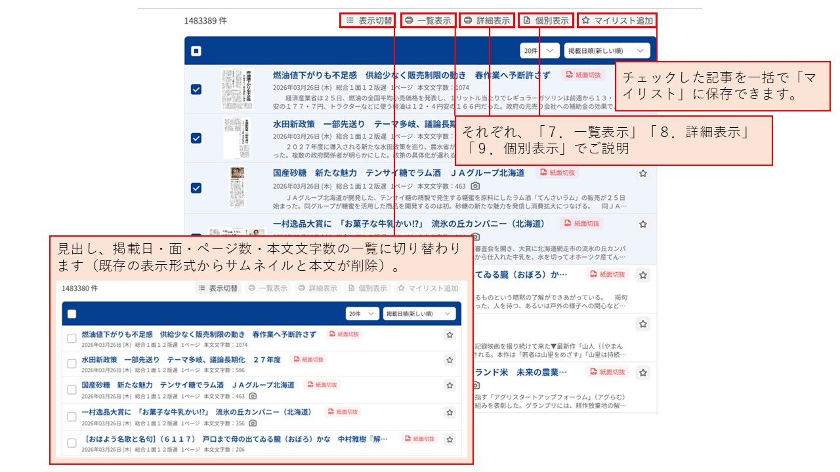Check the ［おはよう名歌と名句］ row in the inset list
The height and width of the screenshot is (472, 840).
72,443
